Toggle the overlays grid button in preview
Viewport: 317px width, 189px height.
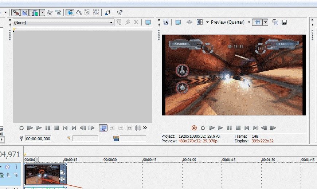tap(258, 22)
